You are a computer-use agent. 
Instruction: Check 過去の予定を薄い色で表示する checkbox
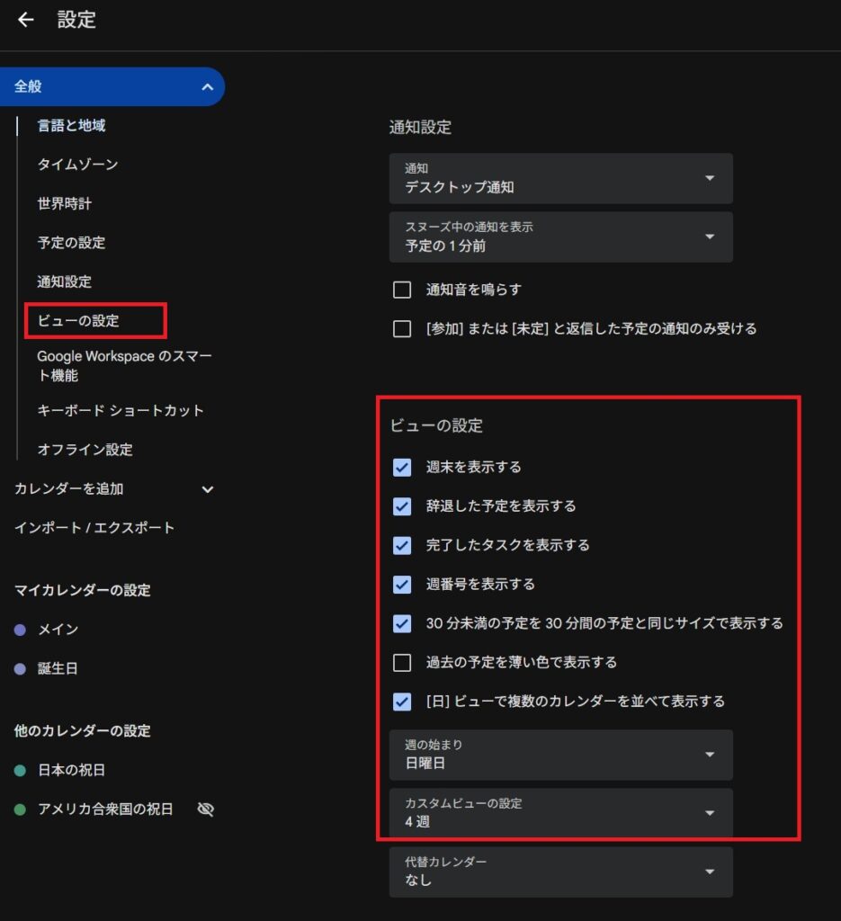402,663
